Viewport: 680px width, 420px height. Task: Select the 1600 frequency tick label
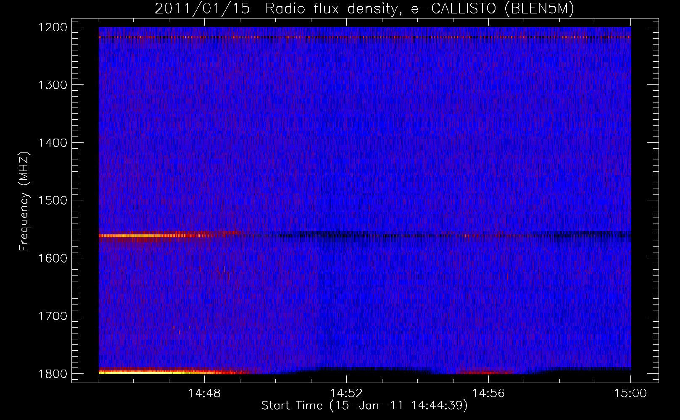[53, 258]
